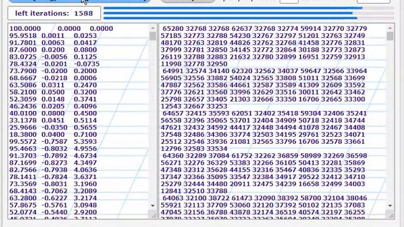Viewport: 404px width, 227px height.
Task: Select value 82.7566 in left panel
Action: tap(23, 170)
